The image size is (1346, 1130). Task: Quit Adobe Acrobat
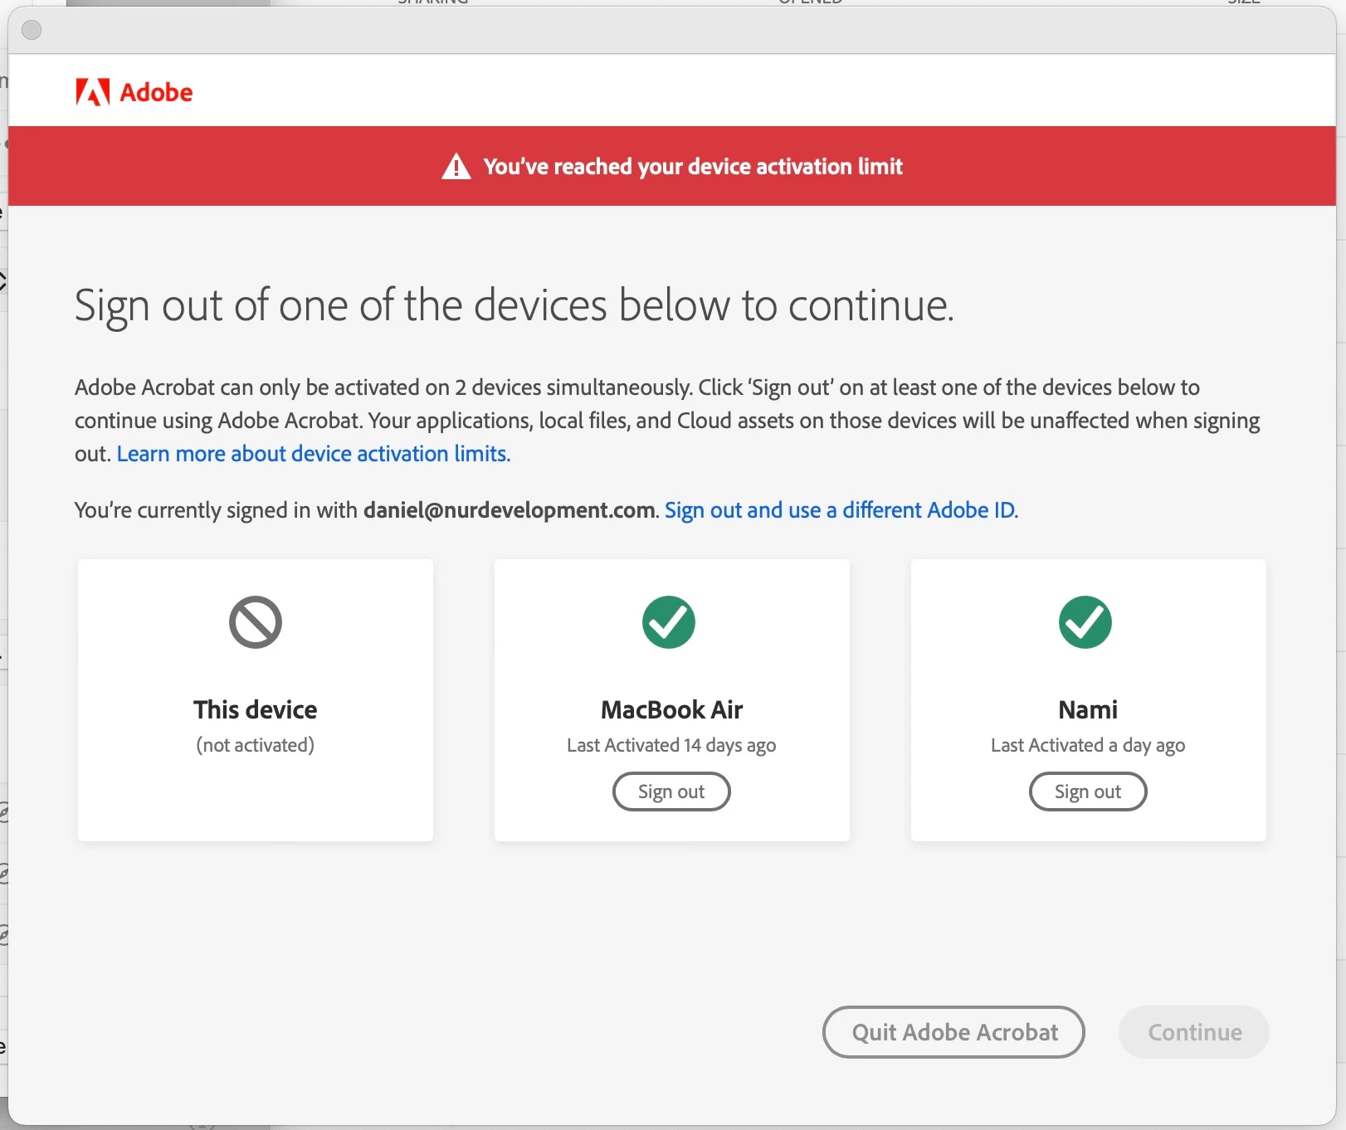[953, 1032]
